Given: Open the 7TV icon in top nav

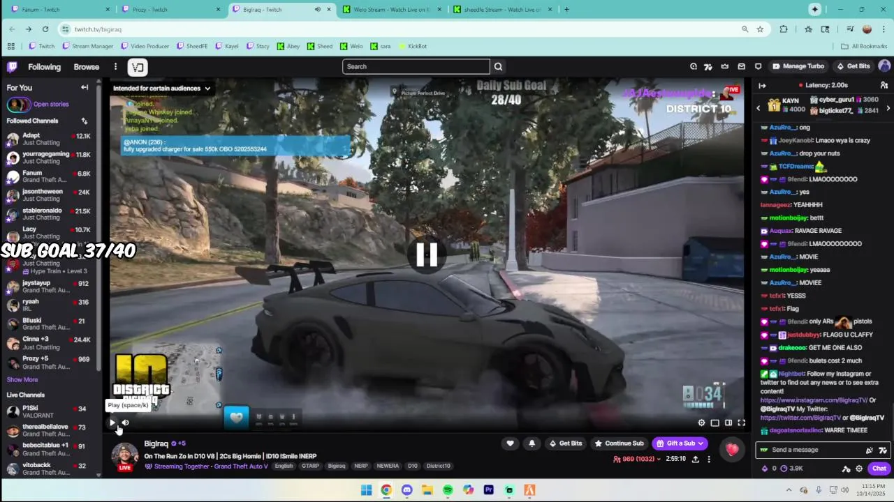Looking at the screenshot, I should 708,66.
